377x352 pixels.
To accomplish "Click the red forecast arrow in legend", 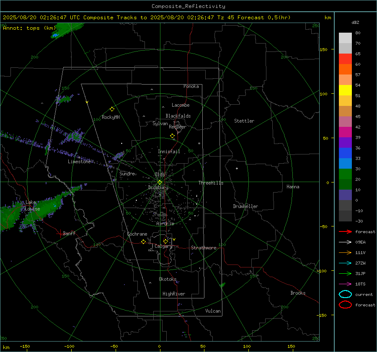I will point(345,231).
